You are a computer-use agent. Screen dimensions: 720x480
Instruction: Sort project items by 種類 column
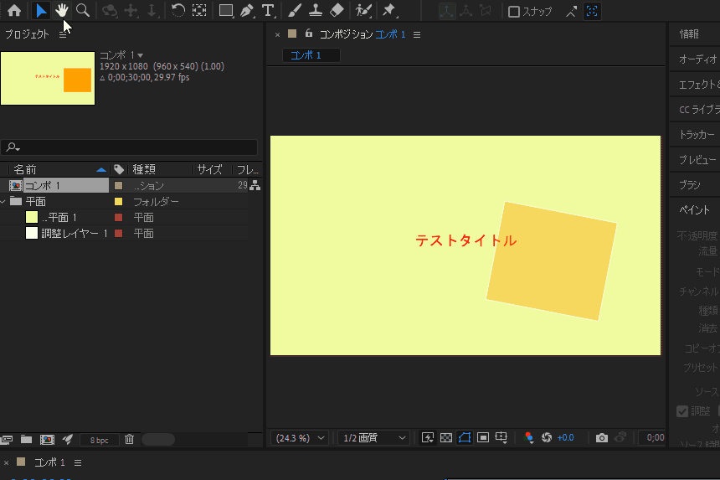point(144,169)
